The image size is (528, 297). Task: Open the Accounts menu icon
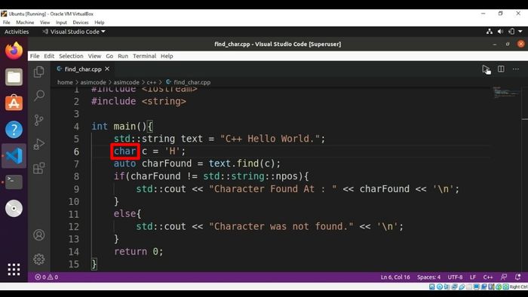[39, 234]
